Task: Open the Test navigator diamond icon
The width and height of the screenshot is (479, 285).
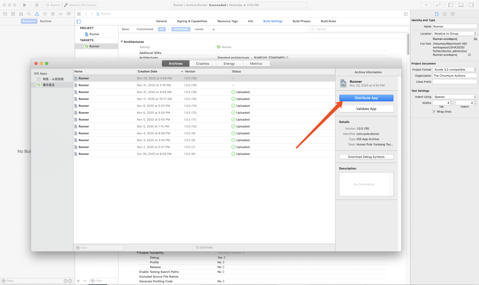Action: [45, 14]
